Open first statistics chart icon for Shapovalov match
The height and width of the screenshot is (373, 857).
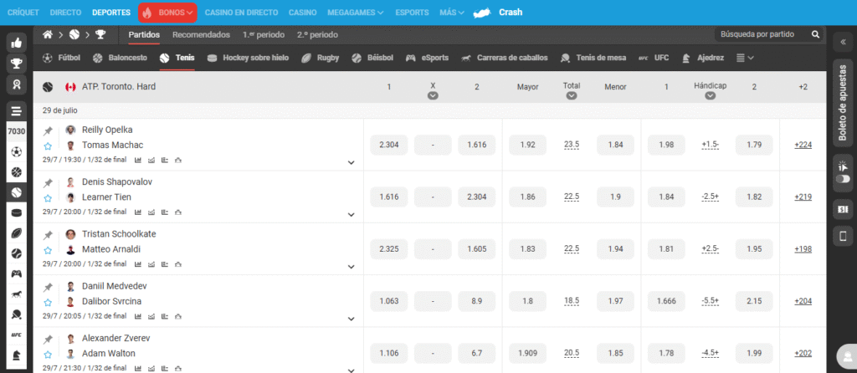[x=138, y=212]
